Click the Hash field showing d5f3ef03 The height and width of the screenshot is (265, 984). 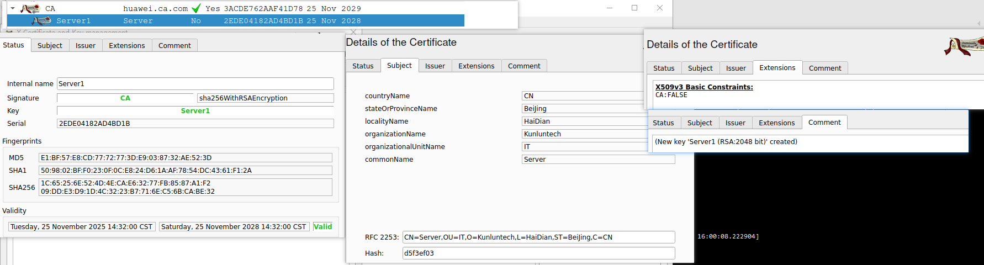538,253
